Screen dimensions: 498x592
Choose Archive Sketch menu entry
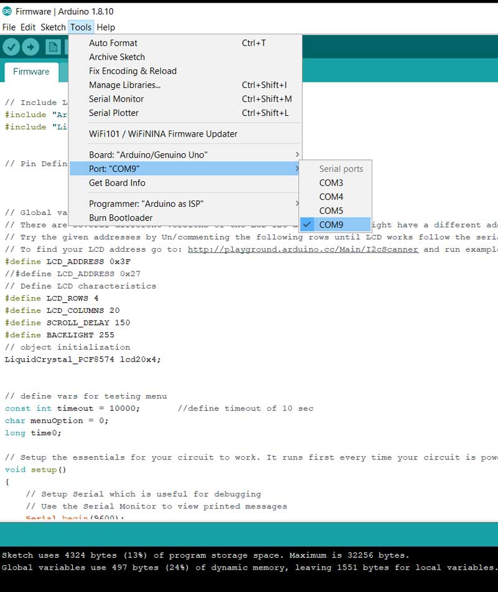pos(186,57)
